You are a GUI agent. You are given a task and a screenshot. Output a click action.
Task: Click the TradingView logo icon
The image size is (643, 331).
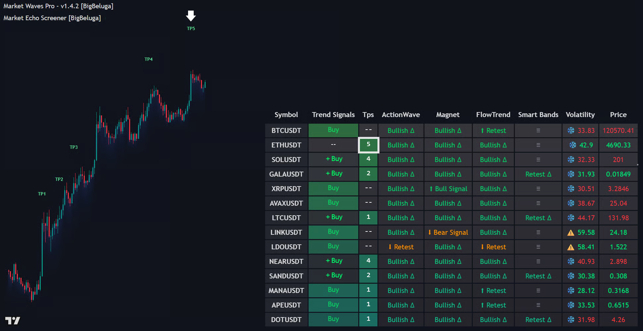(x=13, y=320)
